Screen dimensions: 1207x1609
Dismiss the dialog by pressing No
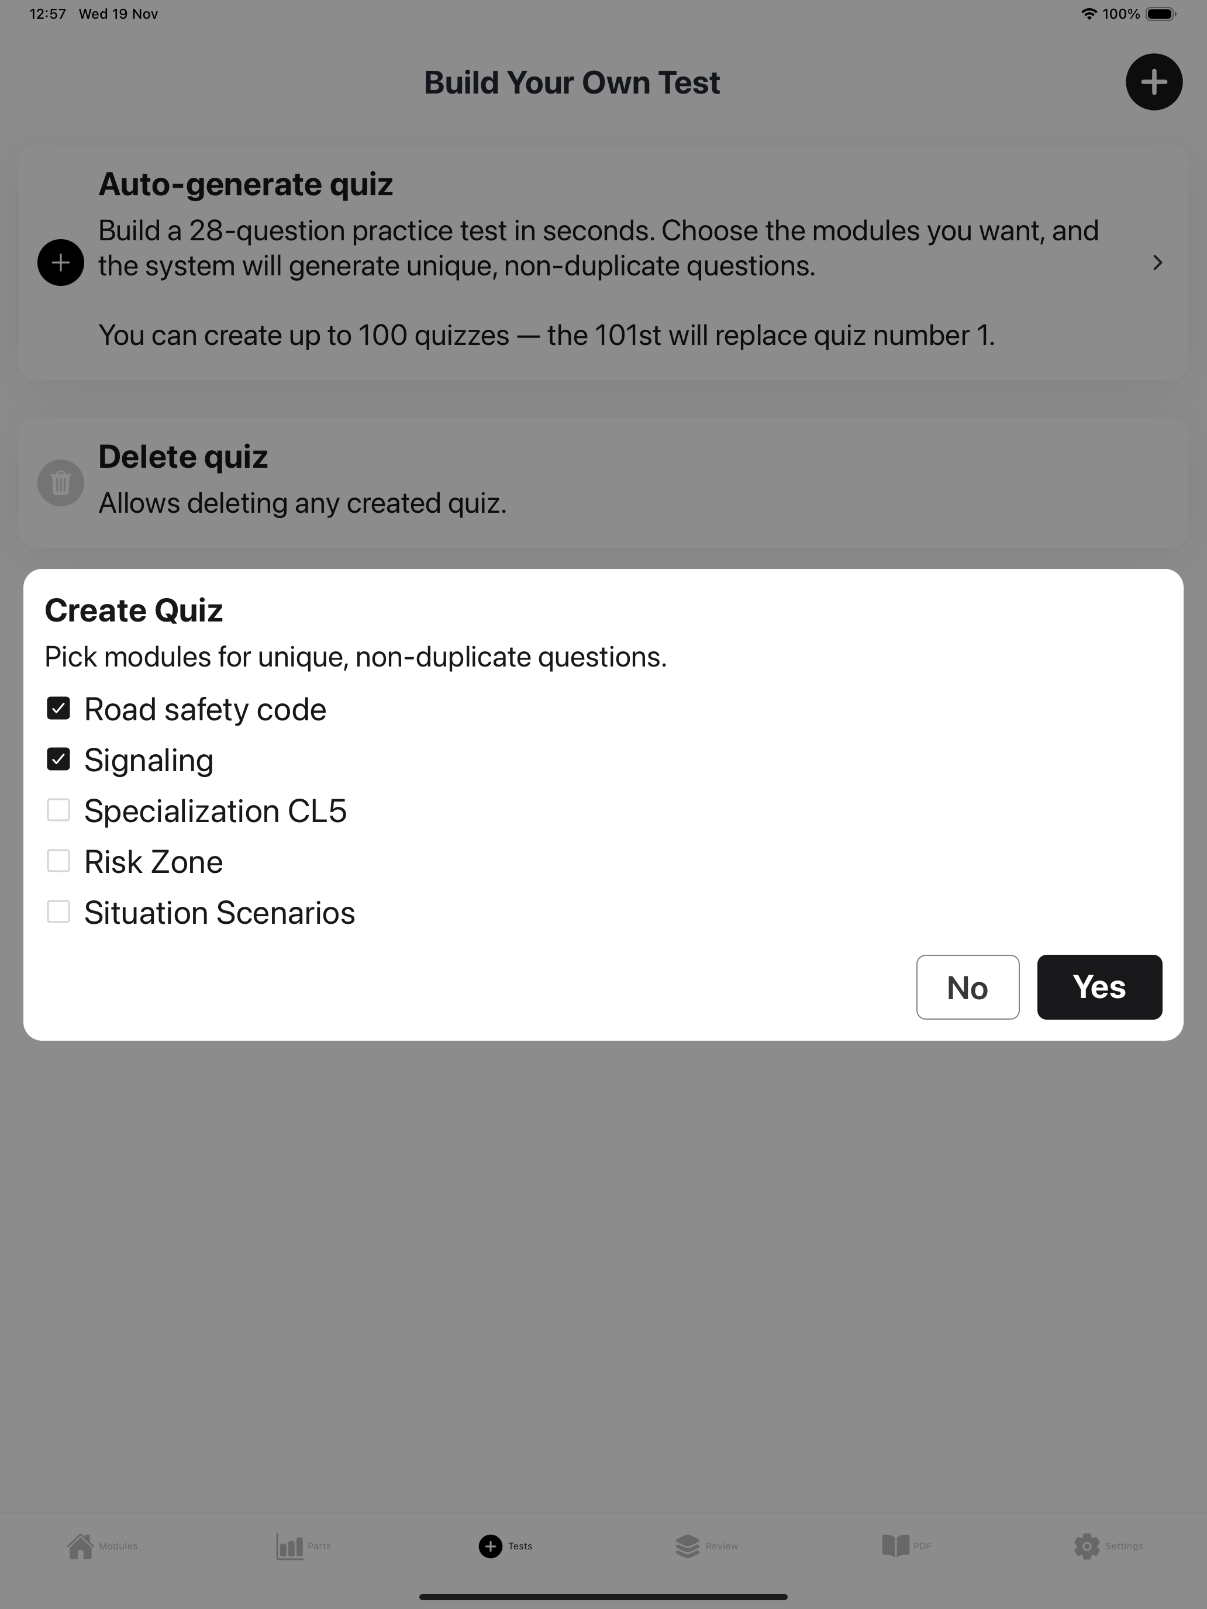pos(968,987)
